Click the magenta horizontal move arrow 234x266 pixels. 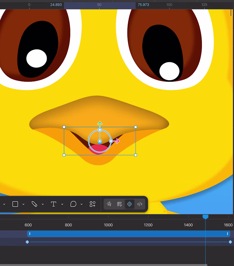point(116,141)
